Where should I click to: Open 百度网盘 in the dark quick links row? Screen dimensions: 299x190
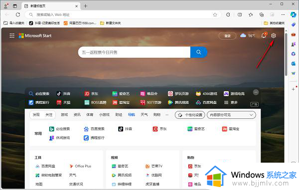coord(206,102)
